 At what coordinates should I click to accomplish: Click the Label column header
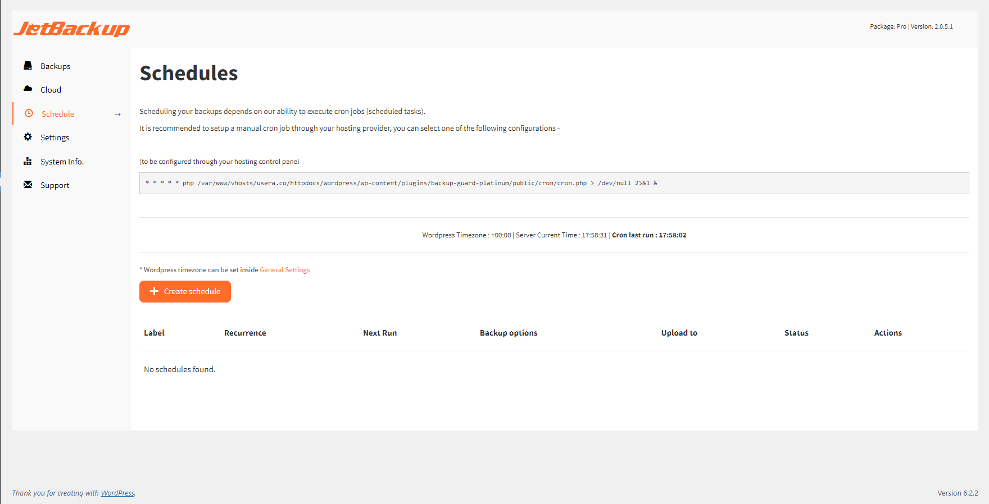point(154,333)
